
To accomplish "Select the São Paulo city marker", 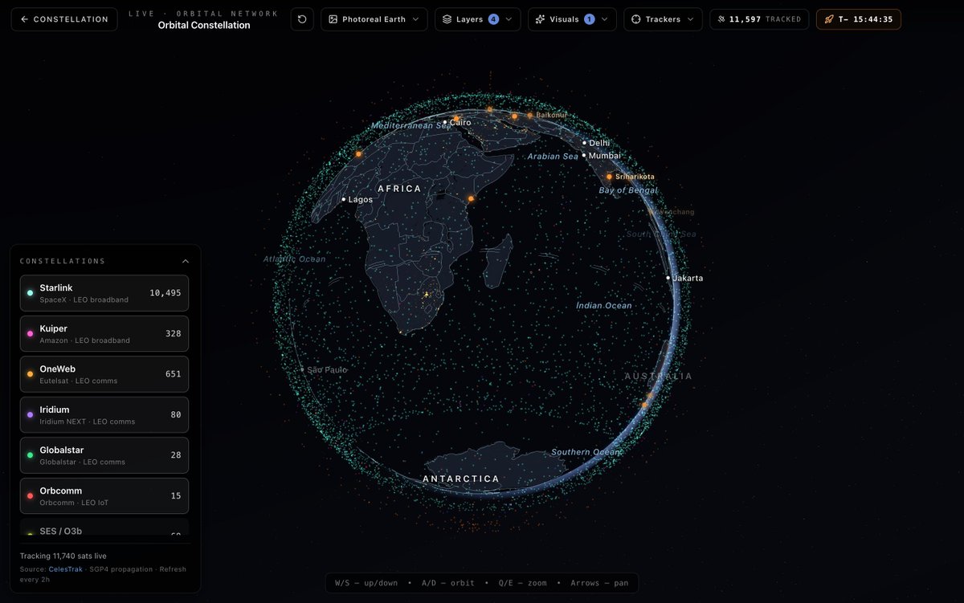I will coord(303,369).
